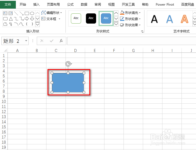
Task: Open the Shape Fill (形状填充) dropdown
Action: coord(140,13)
